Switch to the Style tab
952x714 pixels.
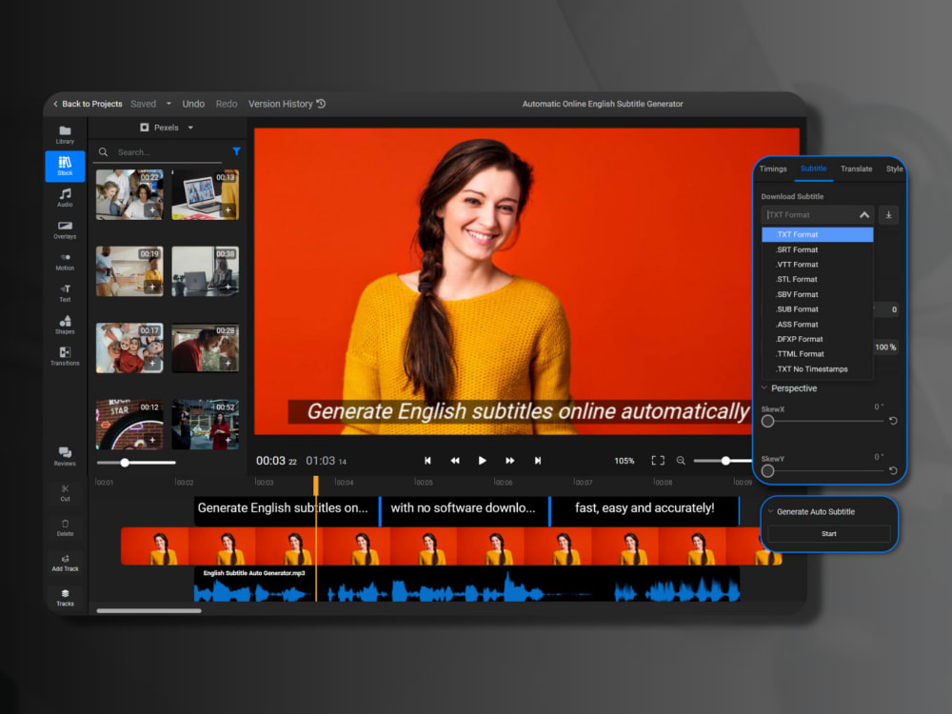coord(894,169)
